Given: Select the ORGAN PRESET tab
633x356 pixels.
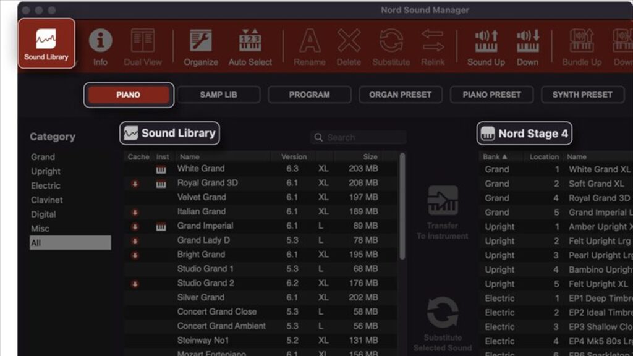Looking at the screenshot, I should (401, 95).
